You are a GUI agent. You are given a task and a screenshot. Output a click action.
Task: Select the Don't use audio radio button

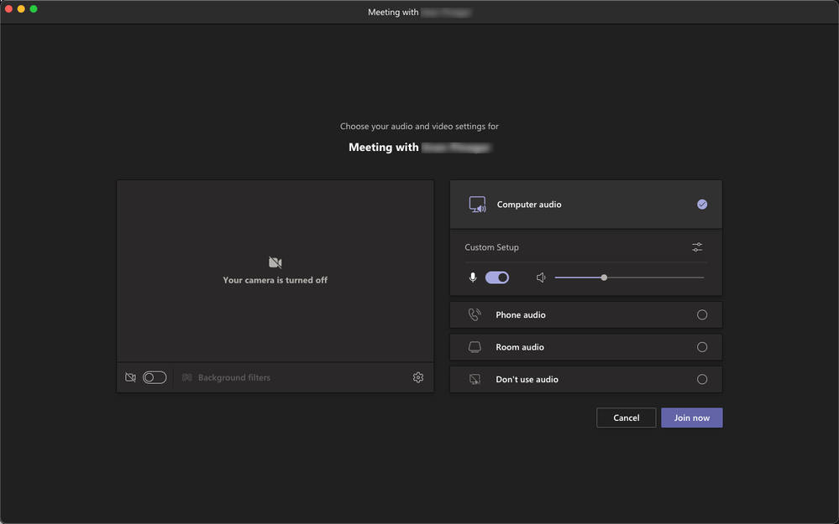coord(702,379)
